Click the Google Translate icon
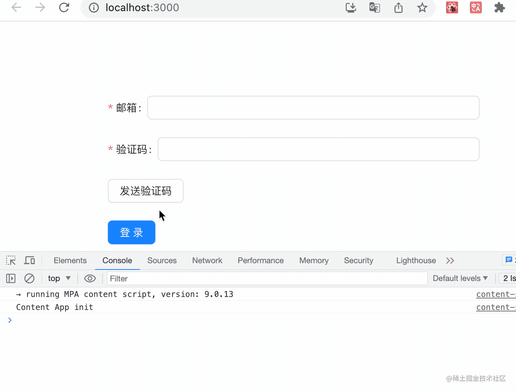Viewport: 516px width, 392px height. tap(374, 7)
